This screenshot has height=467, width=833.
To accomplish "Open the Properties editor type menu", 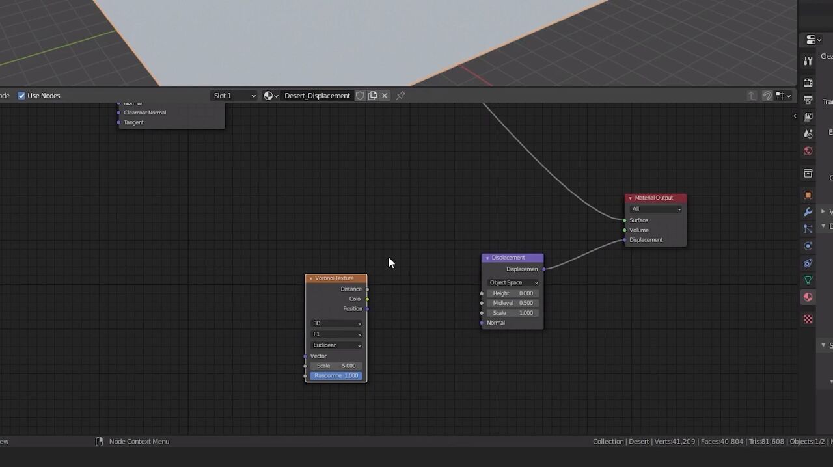I will 813,40.
